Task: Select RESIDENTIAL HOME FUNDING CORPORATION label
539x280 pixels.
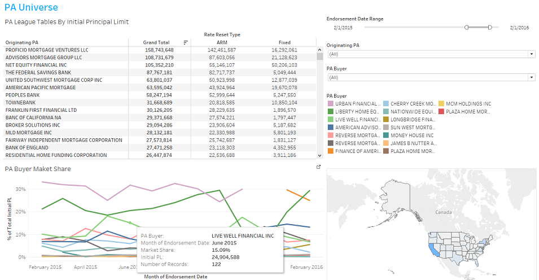Action: coord(56,155)
